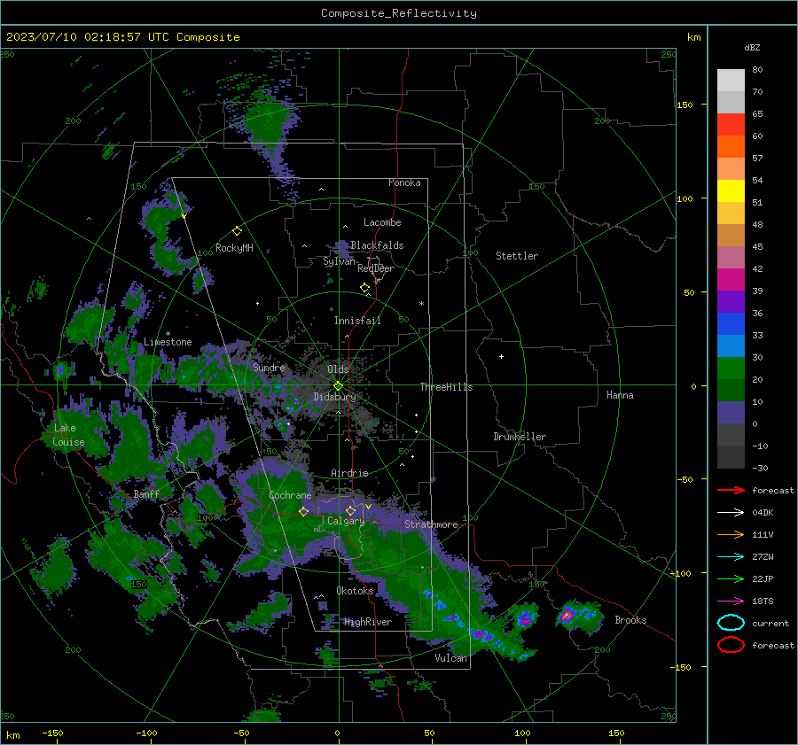The width and height of the screenshot is (798, 745).
Task: Select the blue swatch between 36 and 33
Action: click(x=731, y=324)
